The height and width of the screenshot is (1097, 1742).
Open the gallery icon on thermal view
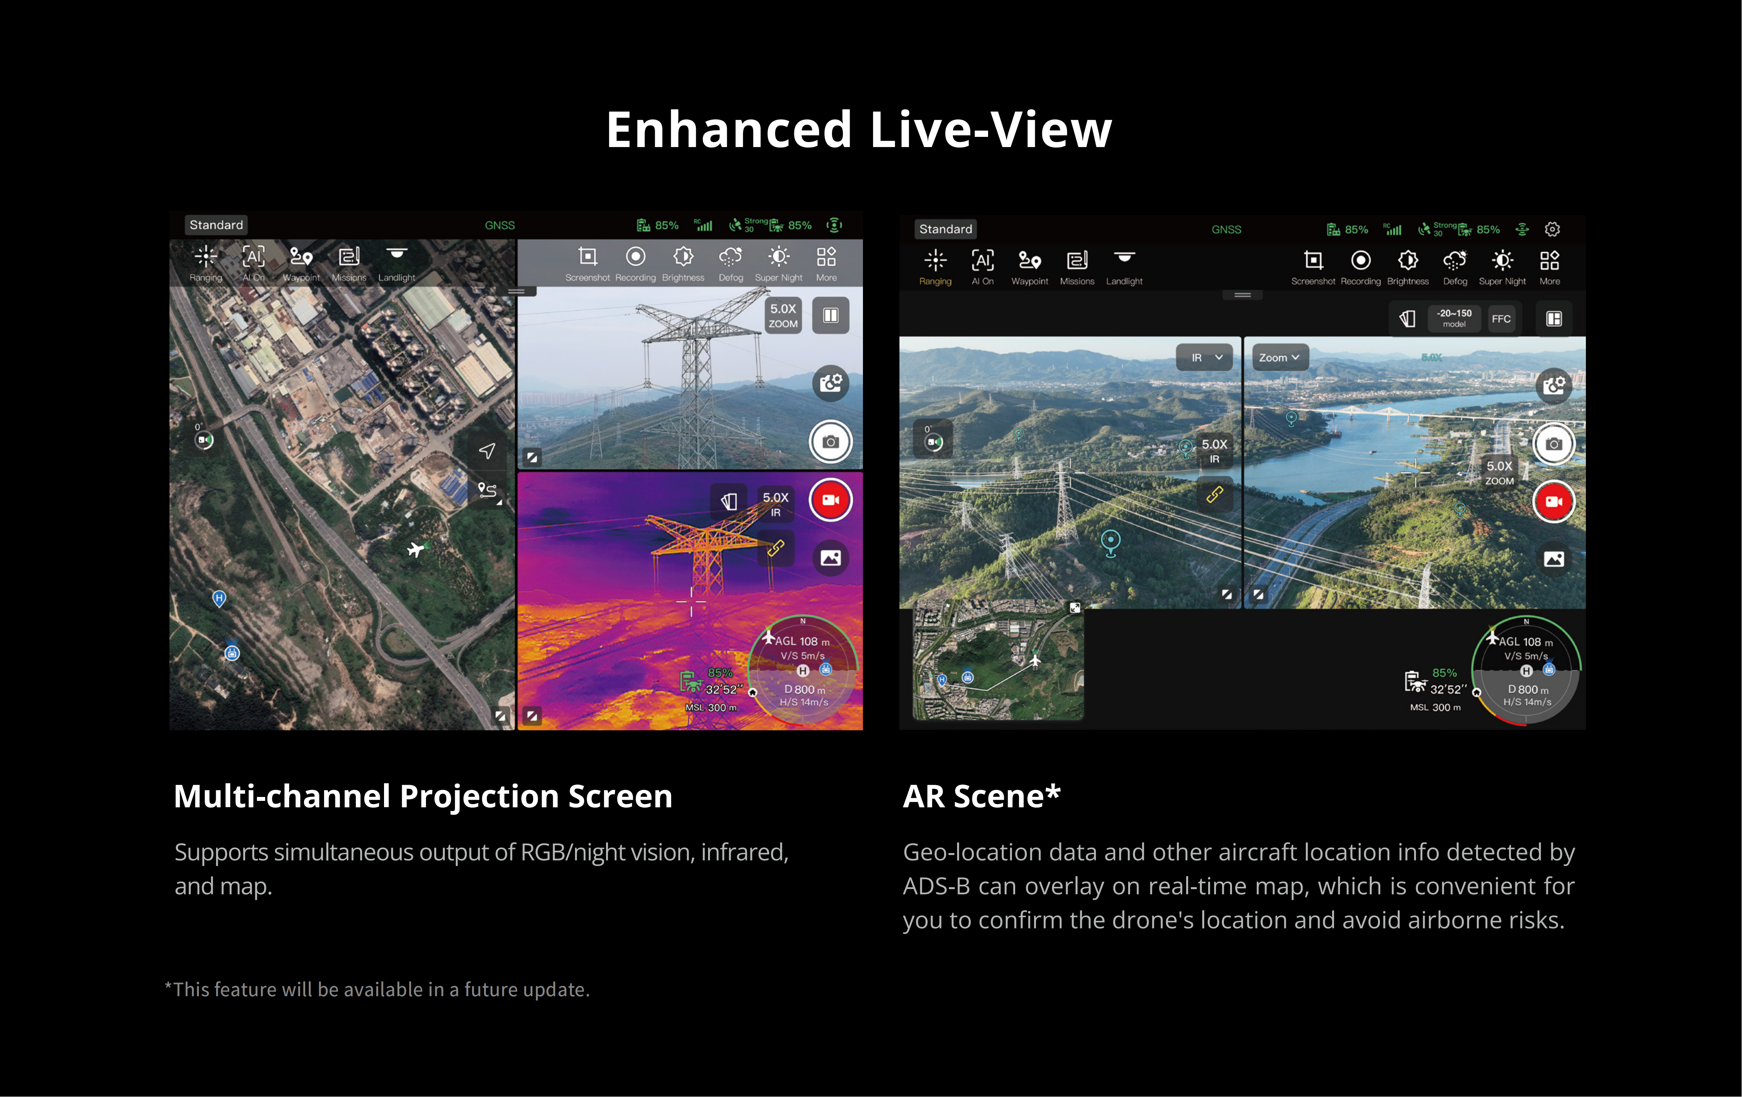[830, 558]
